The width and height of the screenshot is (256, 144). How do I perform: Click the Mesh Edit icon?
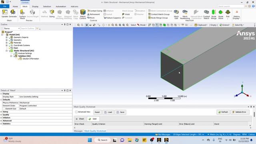pyautogui.click(x=176, y=14)
